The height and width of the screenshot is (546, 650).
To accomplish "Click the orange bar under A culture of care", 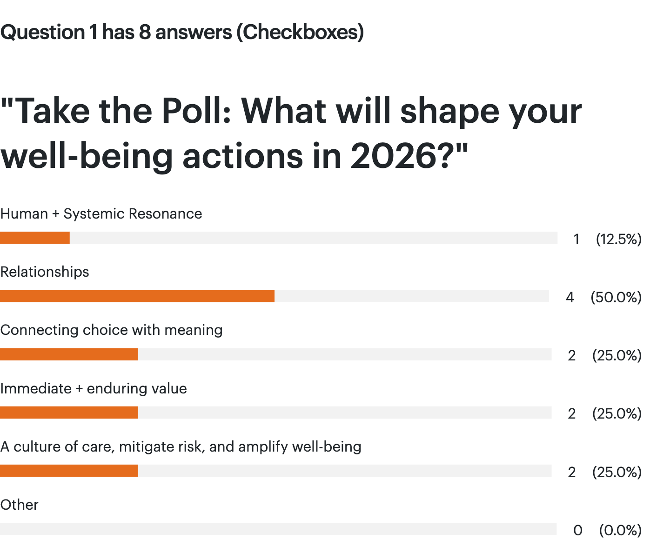I will 69,471.
